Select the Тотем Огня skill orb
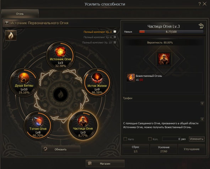This screenshot has width=210, height=169. point(38,125)
